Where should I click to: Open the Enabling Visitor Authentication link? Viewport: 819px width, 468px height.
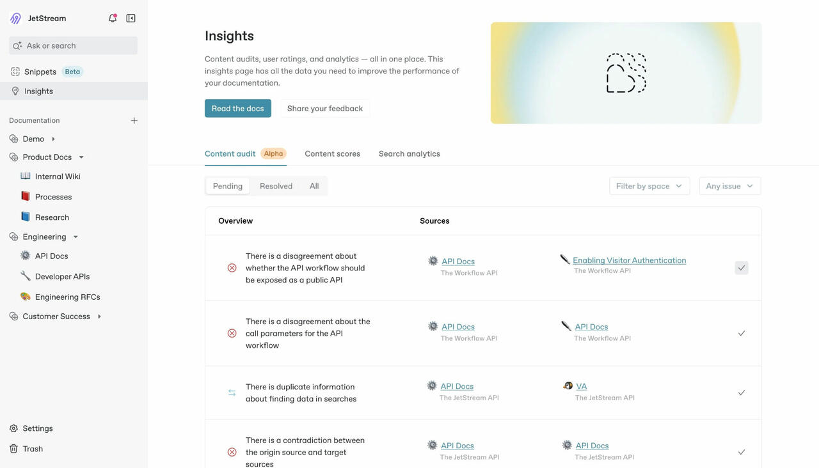point(630,260)
